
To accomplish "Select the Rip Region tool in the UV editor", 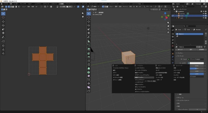I will (3, 42).
